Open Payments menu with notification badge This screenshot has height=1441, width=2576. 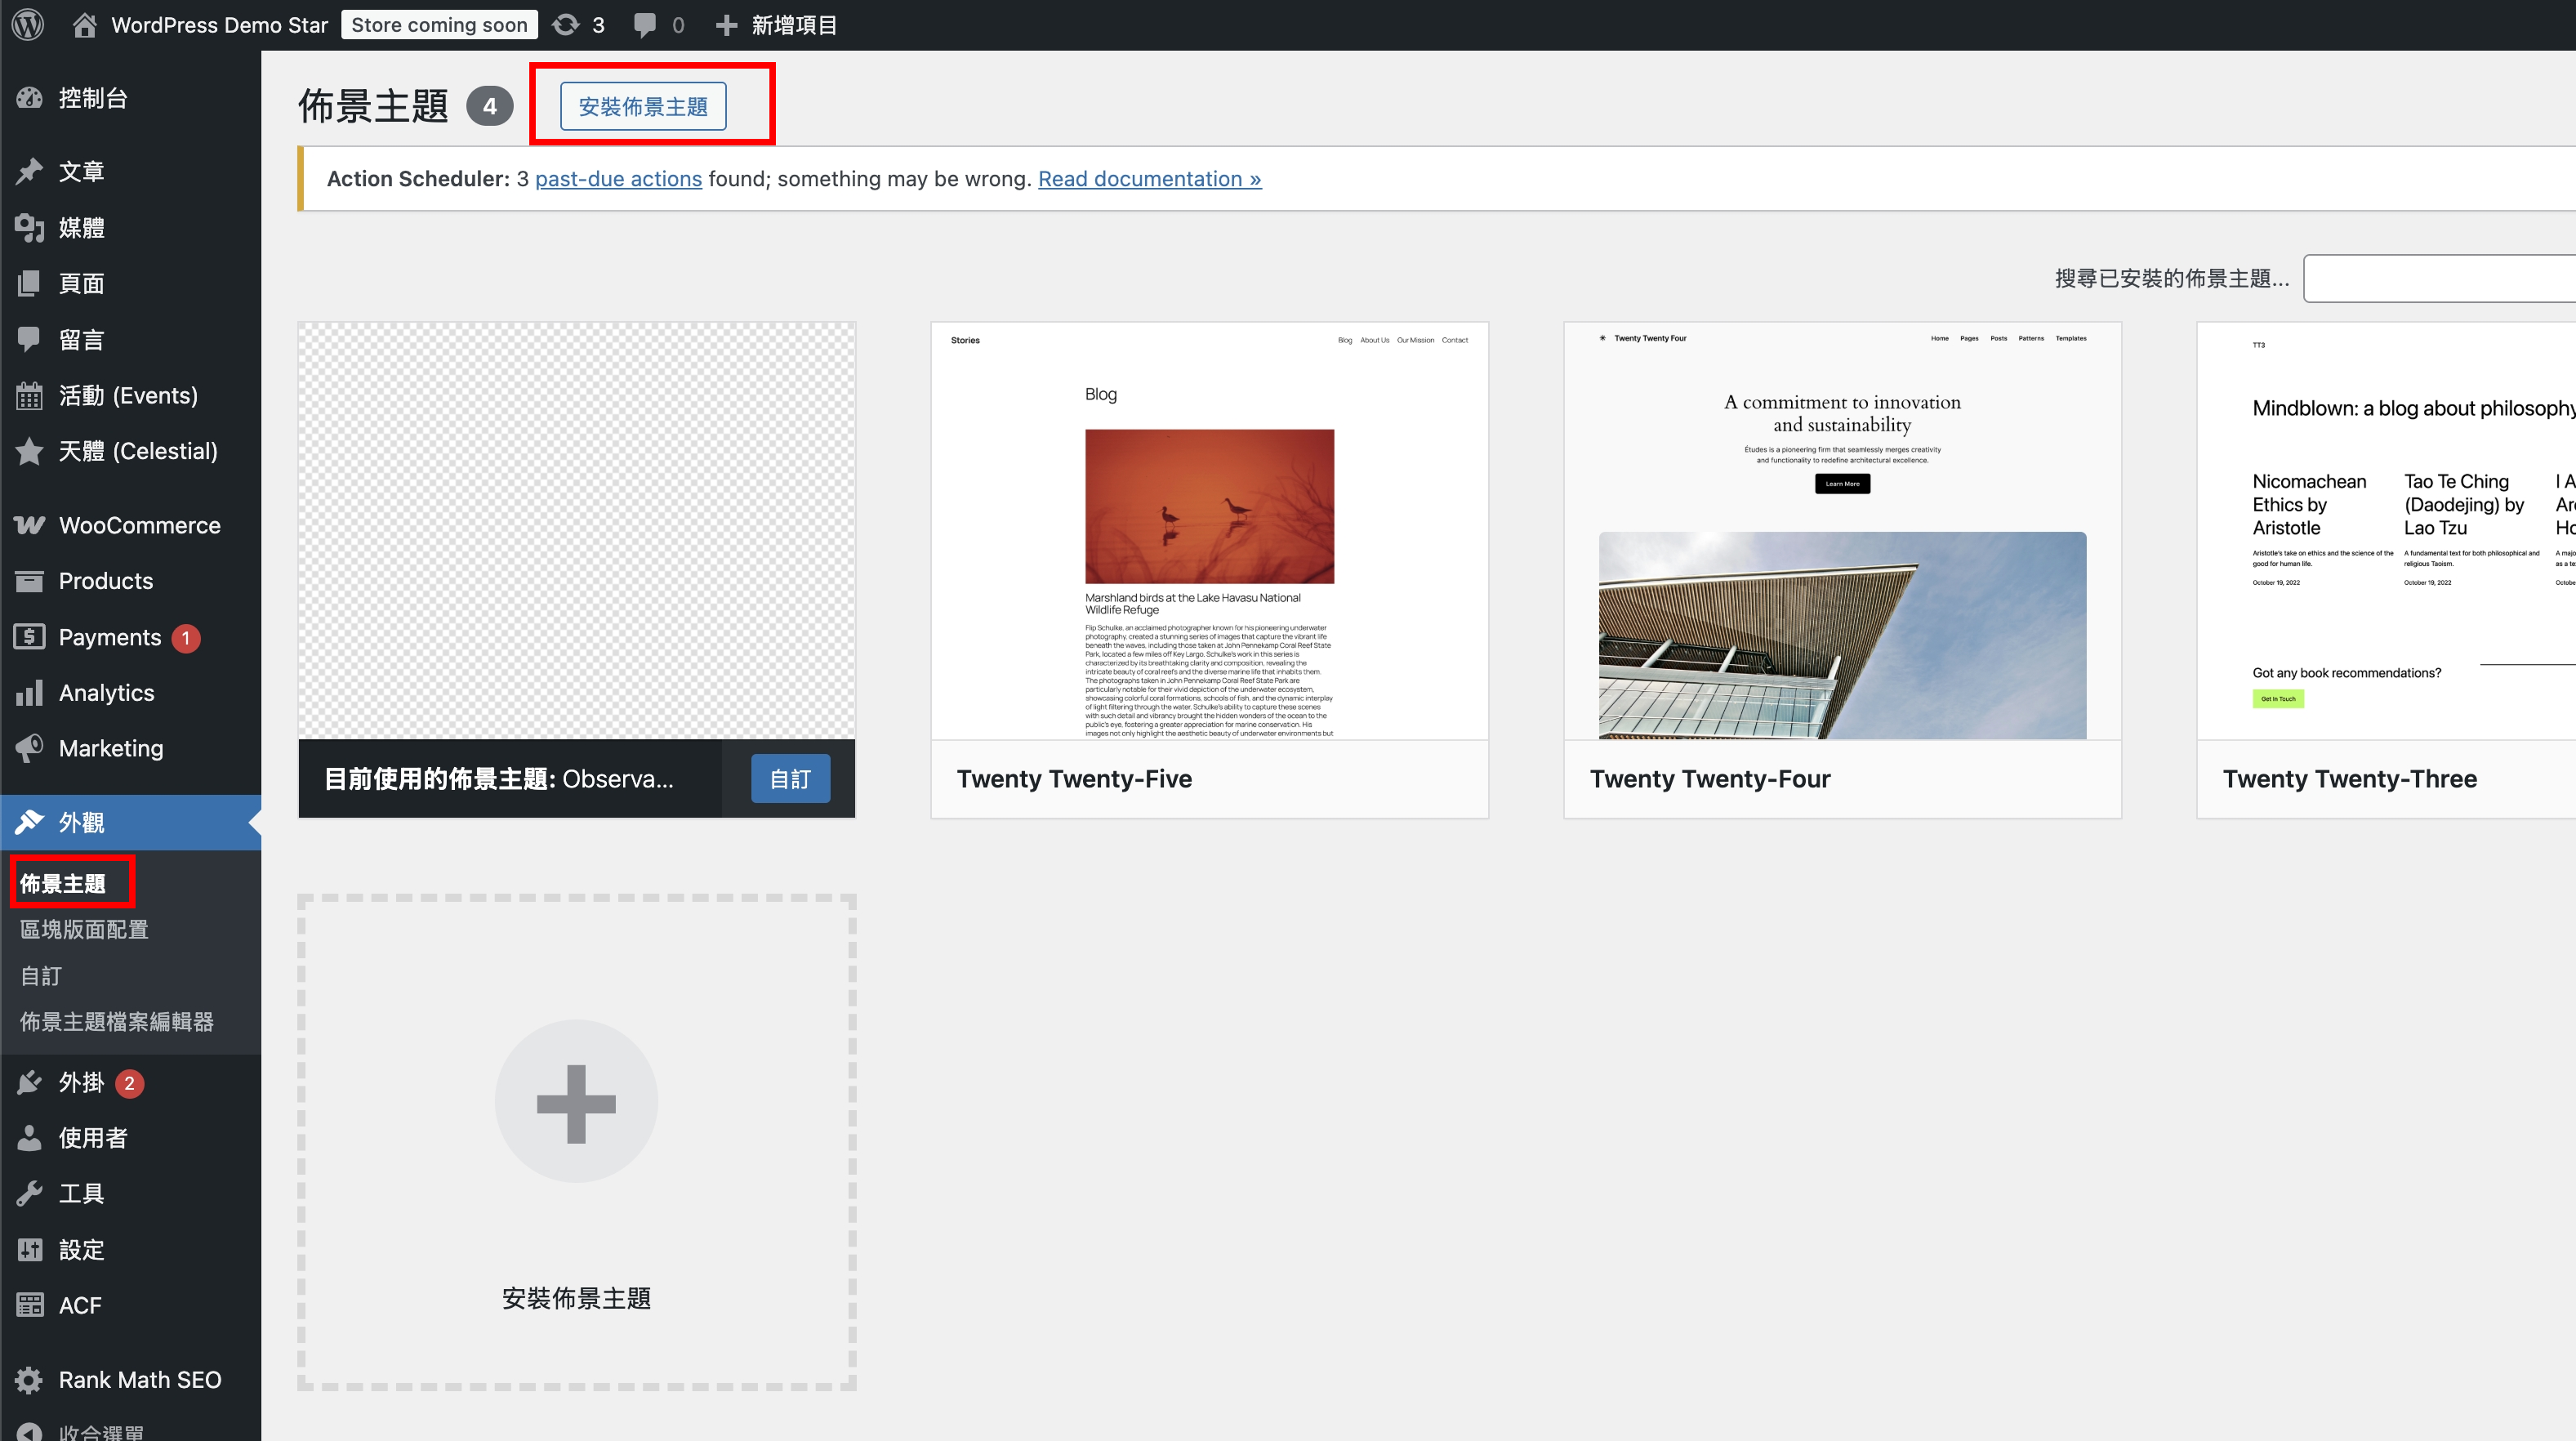(109, 637)
